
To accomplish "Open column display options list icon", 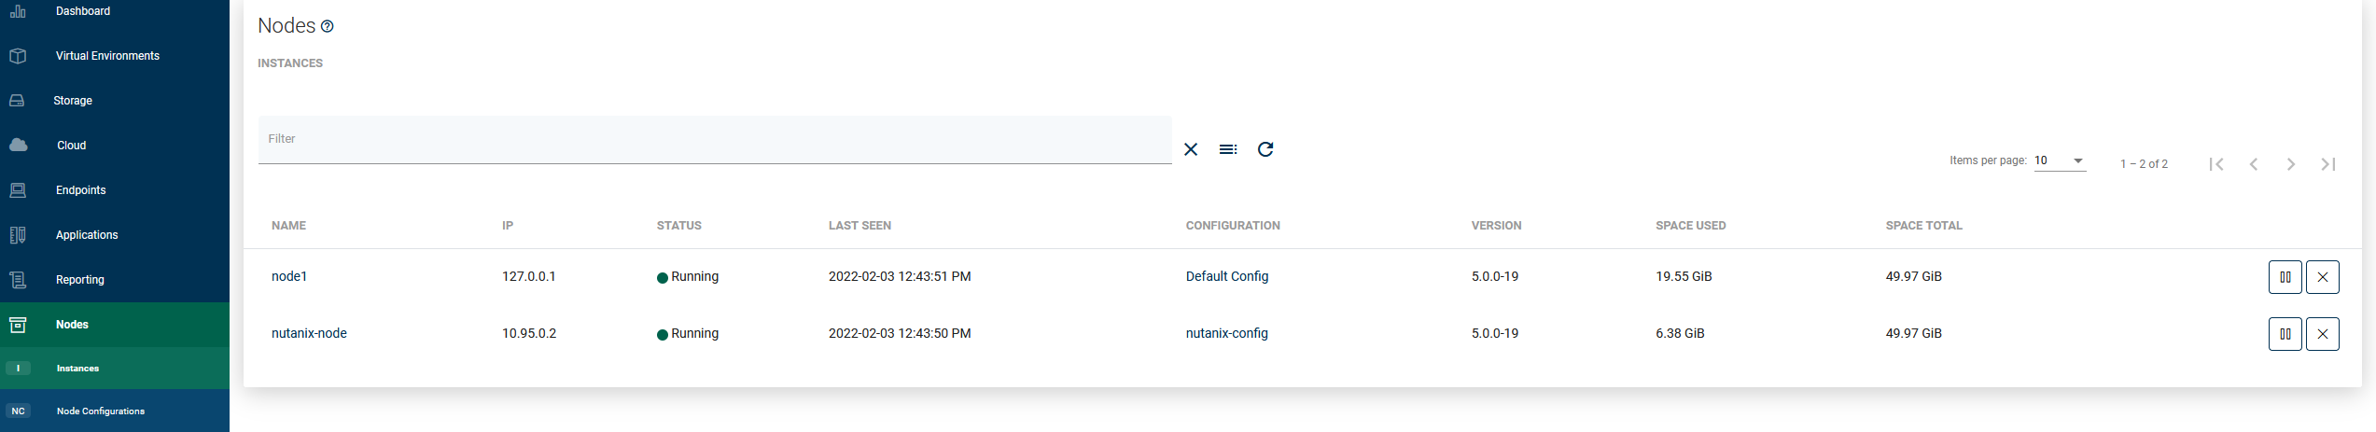I will click(1228, 149).
